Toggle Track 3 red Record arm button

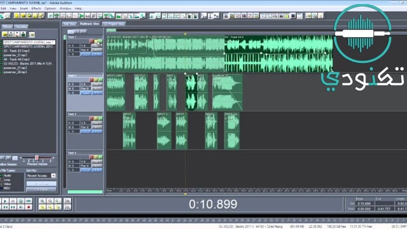(x=92, y=119)
